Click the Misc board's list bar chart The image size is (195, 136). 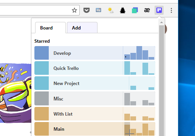tap(139, 99)
